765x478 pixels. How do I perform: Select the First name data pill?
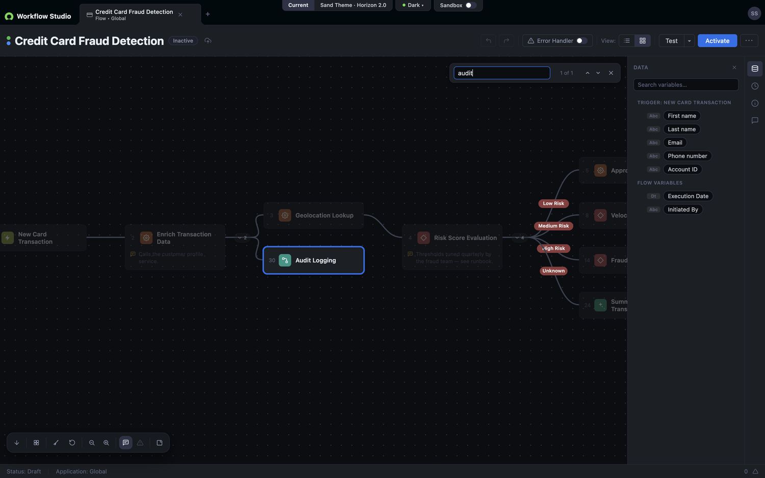coord(682,116)
